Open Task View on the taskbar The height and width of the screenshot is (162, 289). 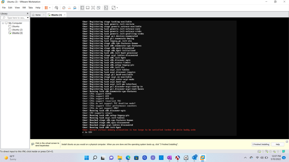click(103, 158)
